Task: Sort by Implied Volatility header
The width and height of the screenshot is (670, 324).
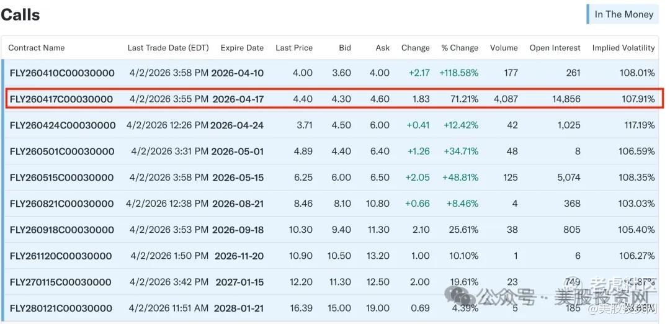Action: tap(623, 48)
